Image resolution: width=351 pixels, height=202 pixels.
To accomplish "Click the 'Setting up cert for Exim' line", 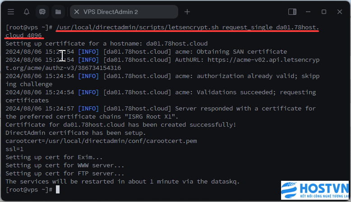I will click(x=54, y=157).
